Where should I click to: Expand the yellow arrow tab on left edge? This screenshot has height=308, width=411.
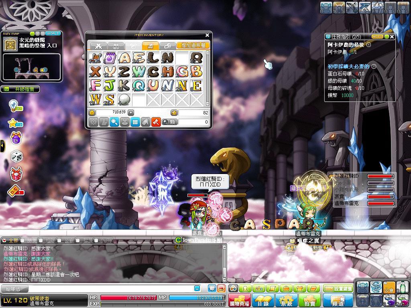(x=2, y=146)
